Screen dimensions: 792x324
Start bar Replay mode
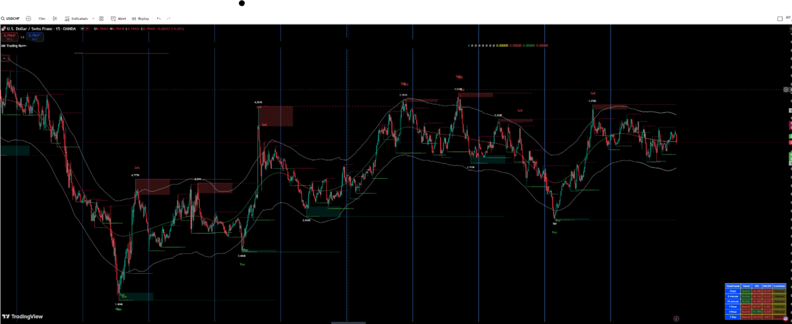pyautogui.click(x=140, y=18)
